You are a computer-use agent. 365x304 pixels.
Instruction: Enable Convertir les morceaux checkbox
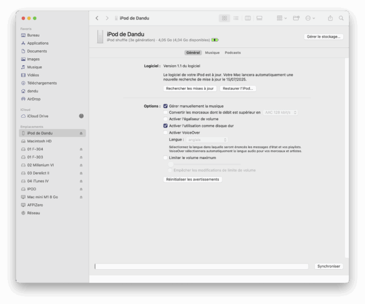click(x=165, y=113)
